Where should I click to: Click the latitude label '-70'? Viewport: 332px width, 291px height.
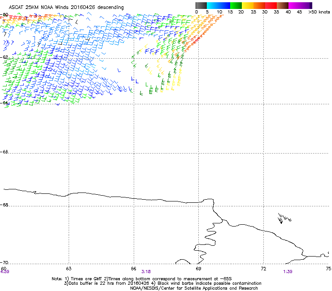point(4,262)
